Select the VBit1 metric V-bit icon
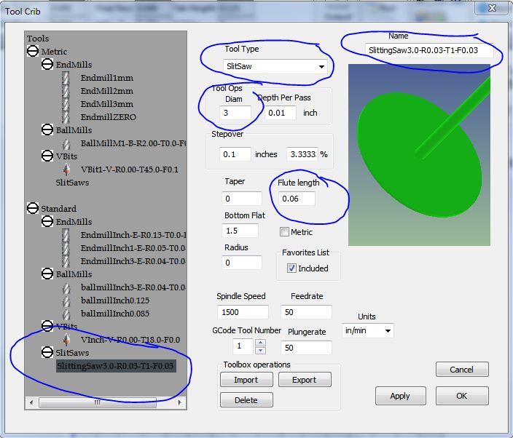 [x=66, y=170]
